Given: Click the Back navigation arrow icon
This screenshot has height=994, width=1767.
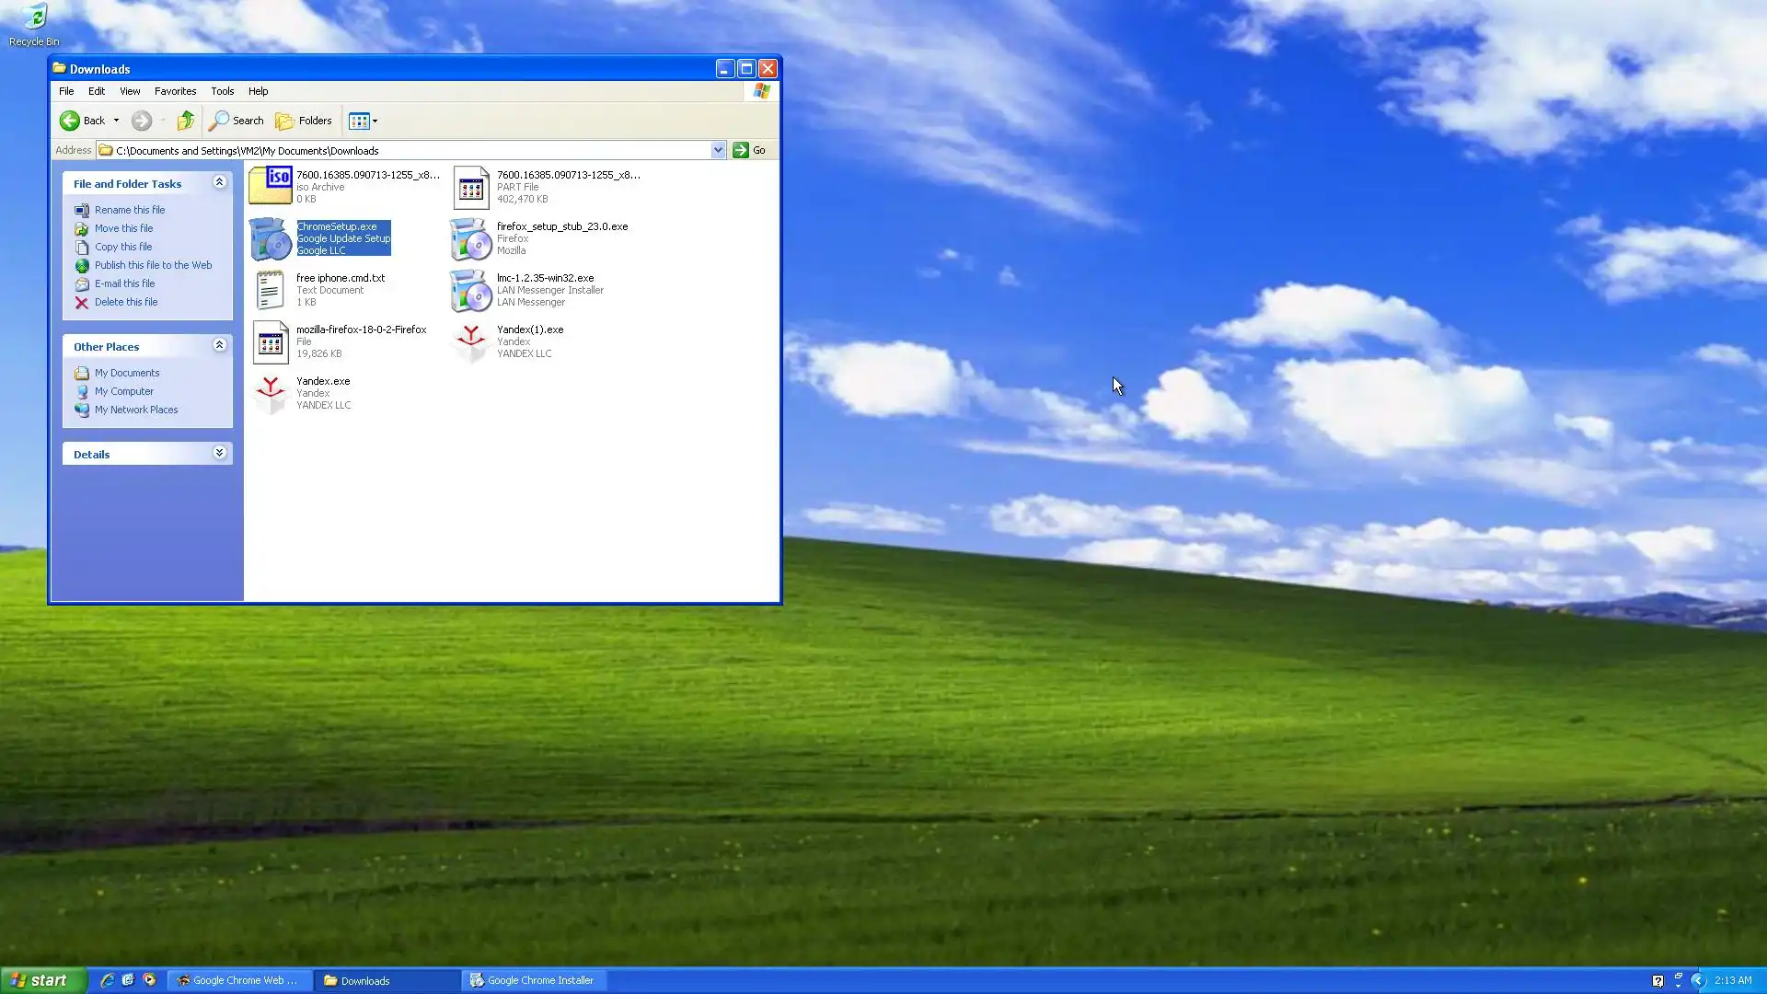Looking at the screenshot, I should (70, 121).
